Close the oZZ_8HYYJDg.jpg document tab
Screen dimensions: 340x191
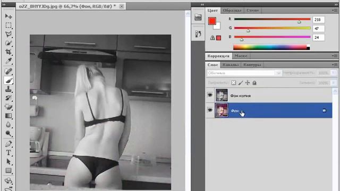tap(122, 6)
